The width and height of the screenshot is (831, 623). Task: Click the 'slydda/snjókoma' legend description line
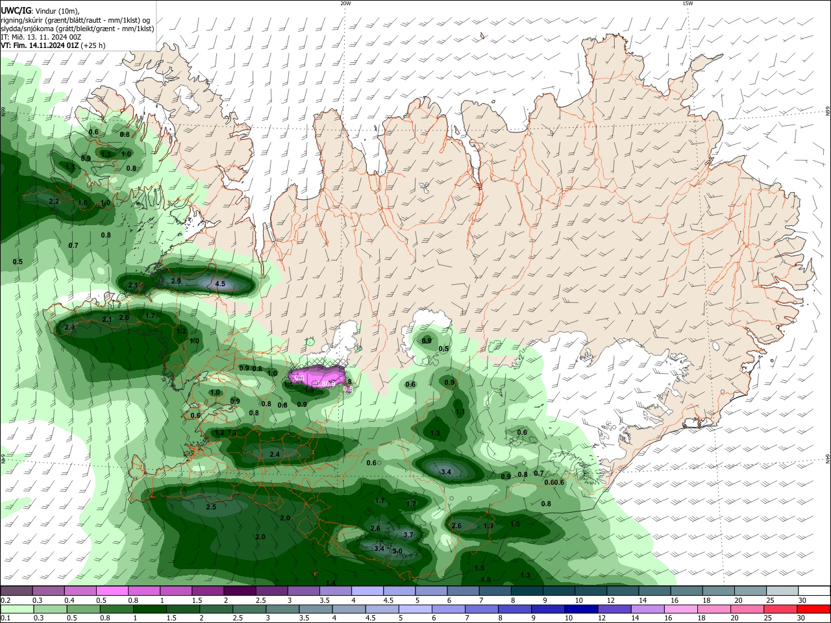pos(77,29)
